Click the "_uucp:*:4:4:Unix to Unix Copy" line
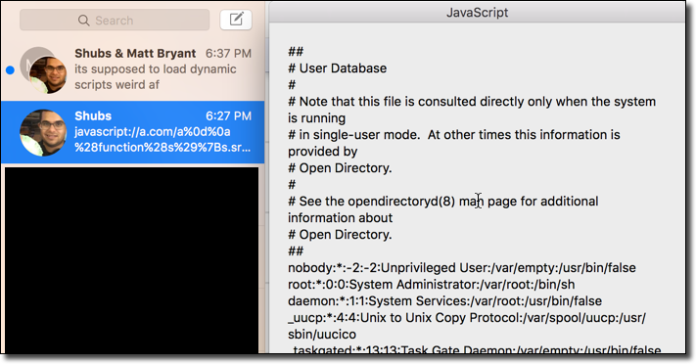 click(x=467, y=318)
